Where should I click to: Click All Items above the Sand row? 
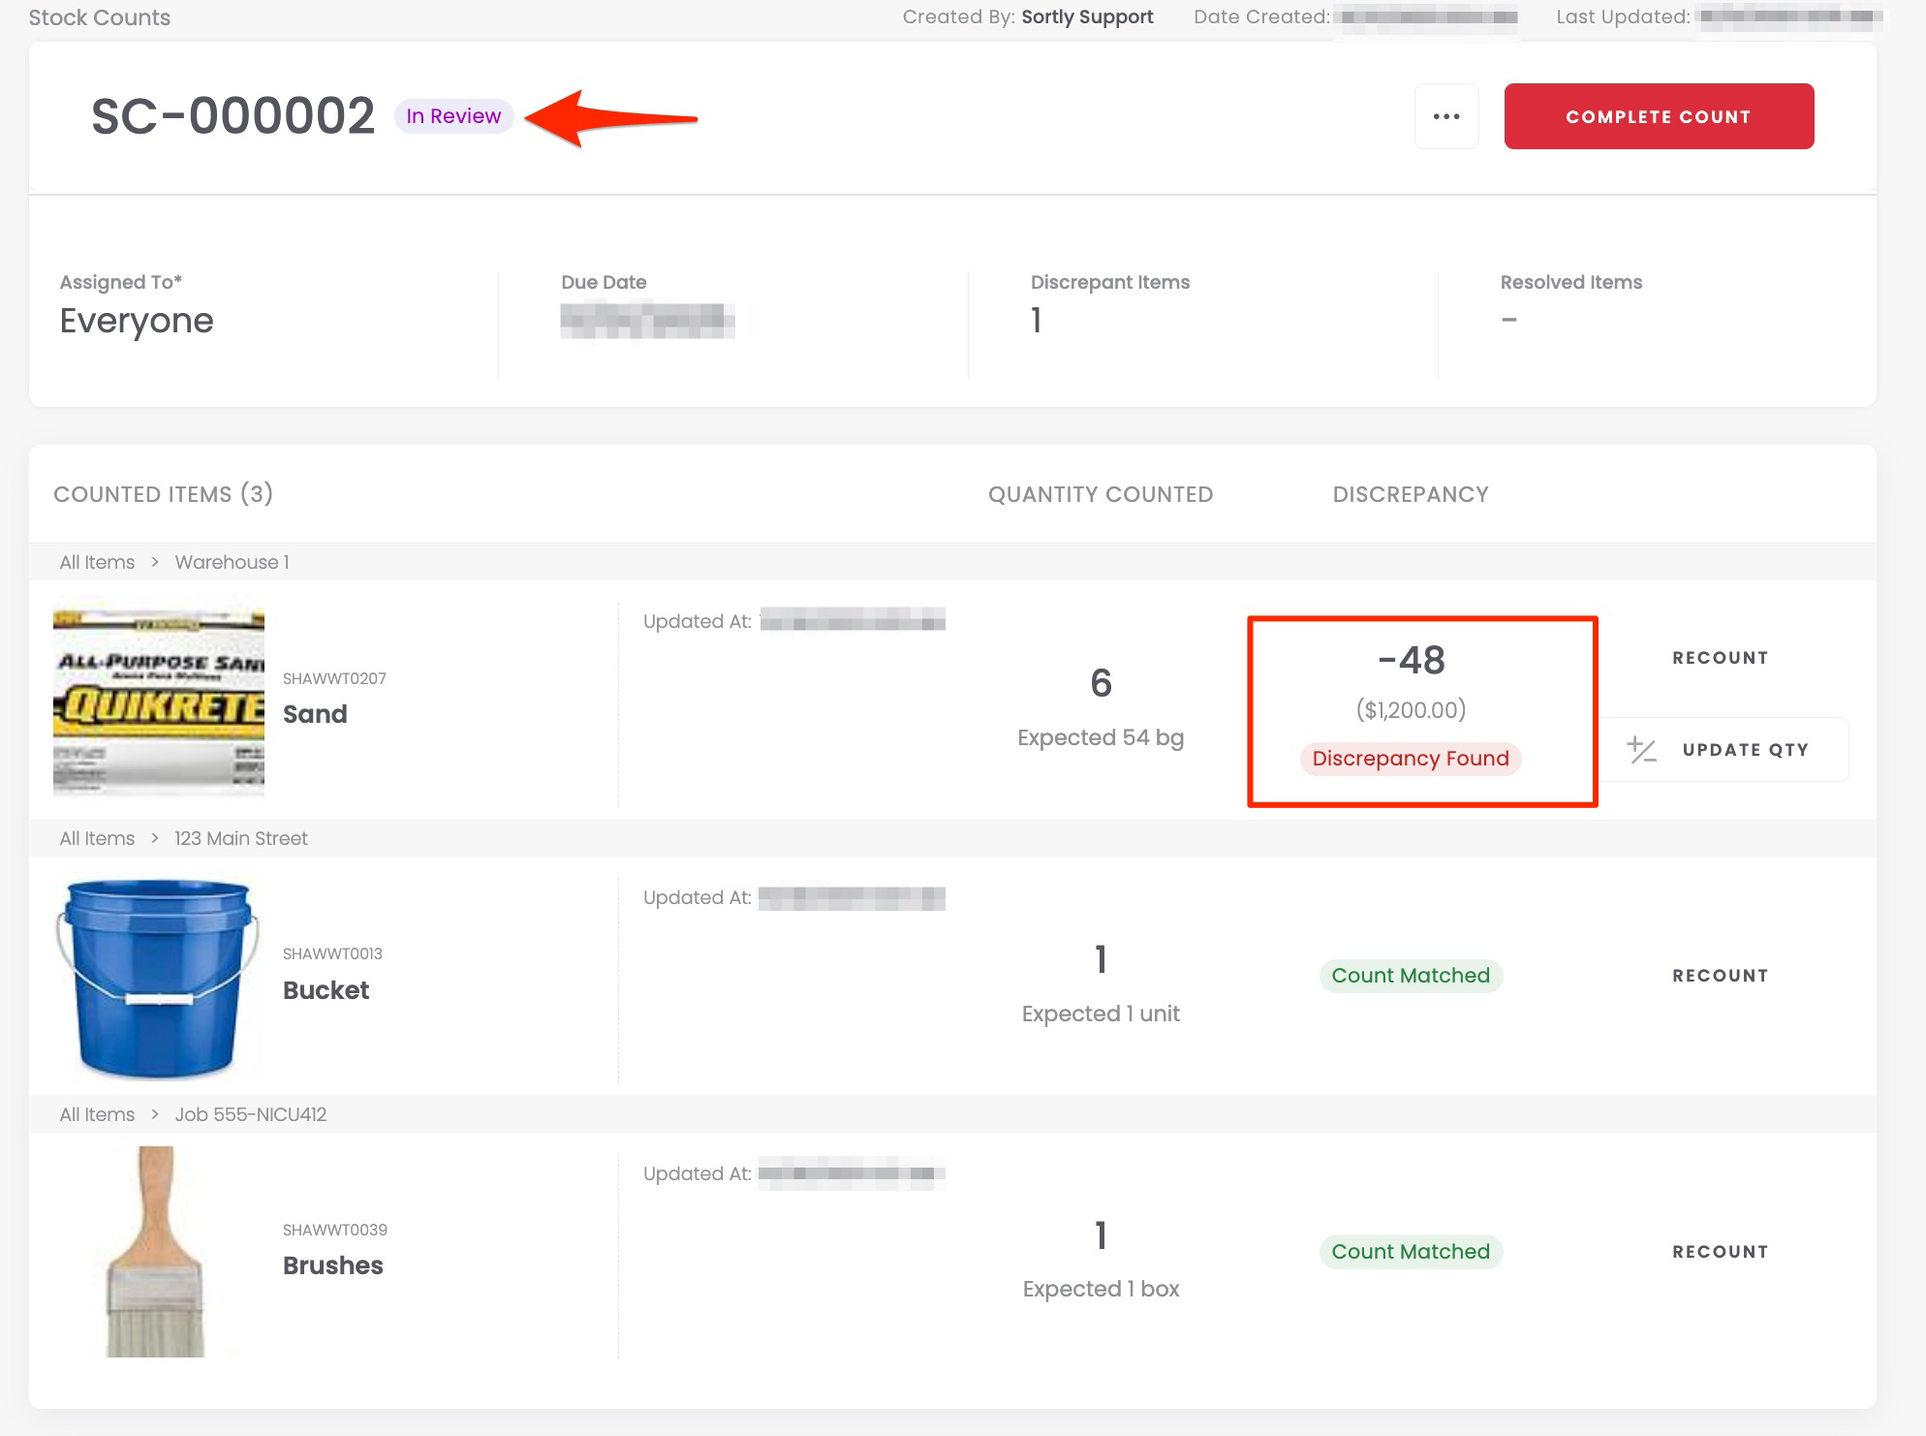(x=97, y=562)
